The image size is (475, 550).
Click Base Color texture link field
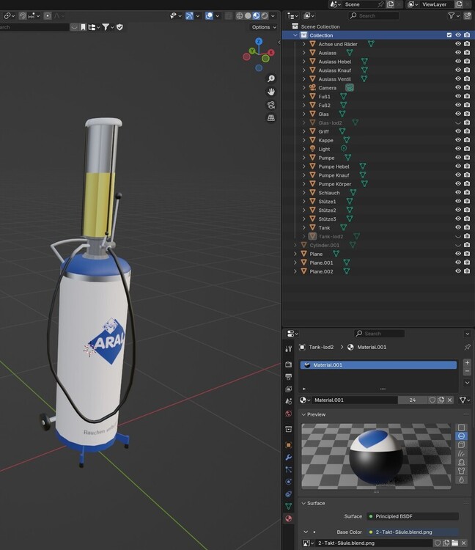click(413, 532)
